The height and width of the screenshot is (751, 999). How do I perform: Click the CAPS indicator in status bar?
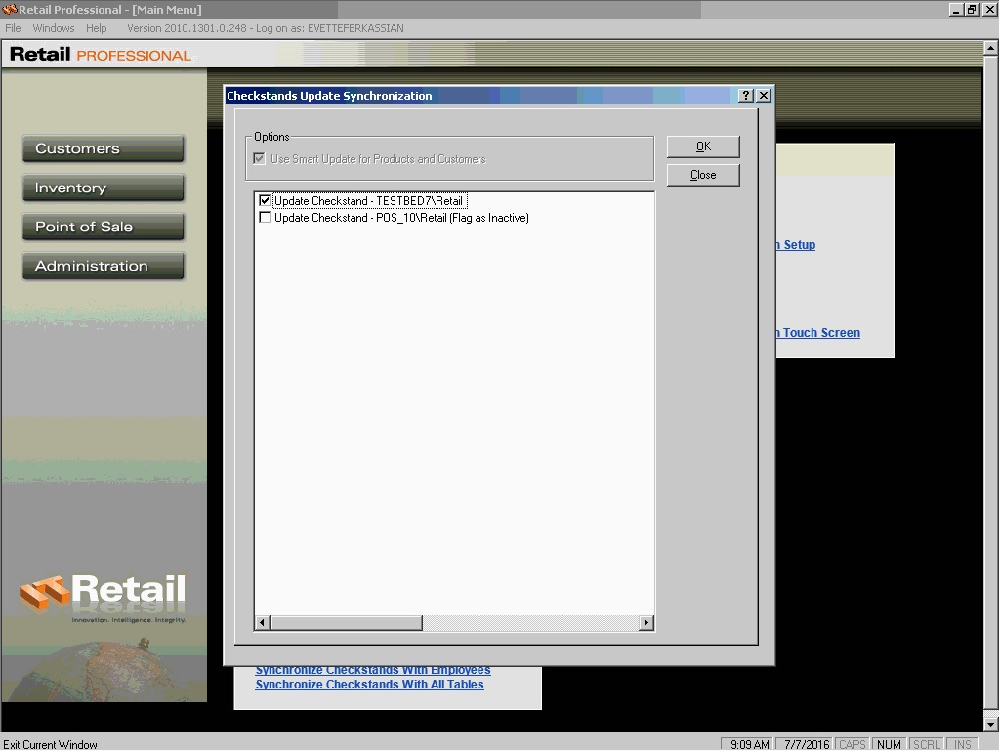coord(853,744)
